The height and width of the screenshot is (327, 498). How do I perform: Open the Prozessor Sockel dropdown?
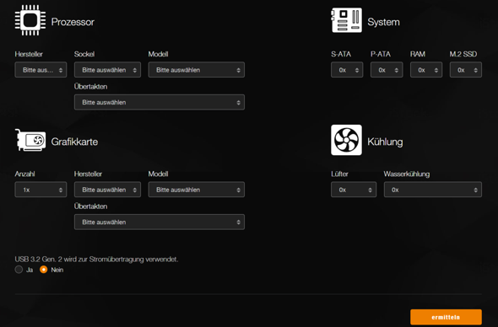(107, 70)
